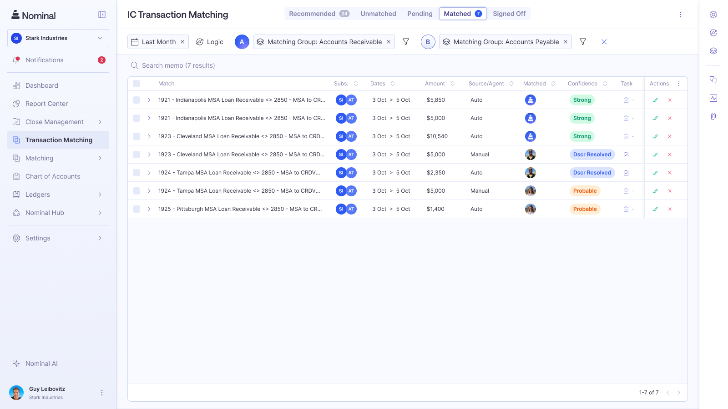Image resolution: width=728 pixels, height=409 pixels.
Task: Open the Signed Off tab
Action: click(x=509, y=14)
